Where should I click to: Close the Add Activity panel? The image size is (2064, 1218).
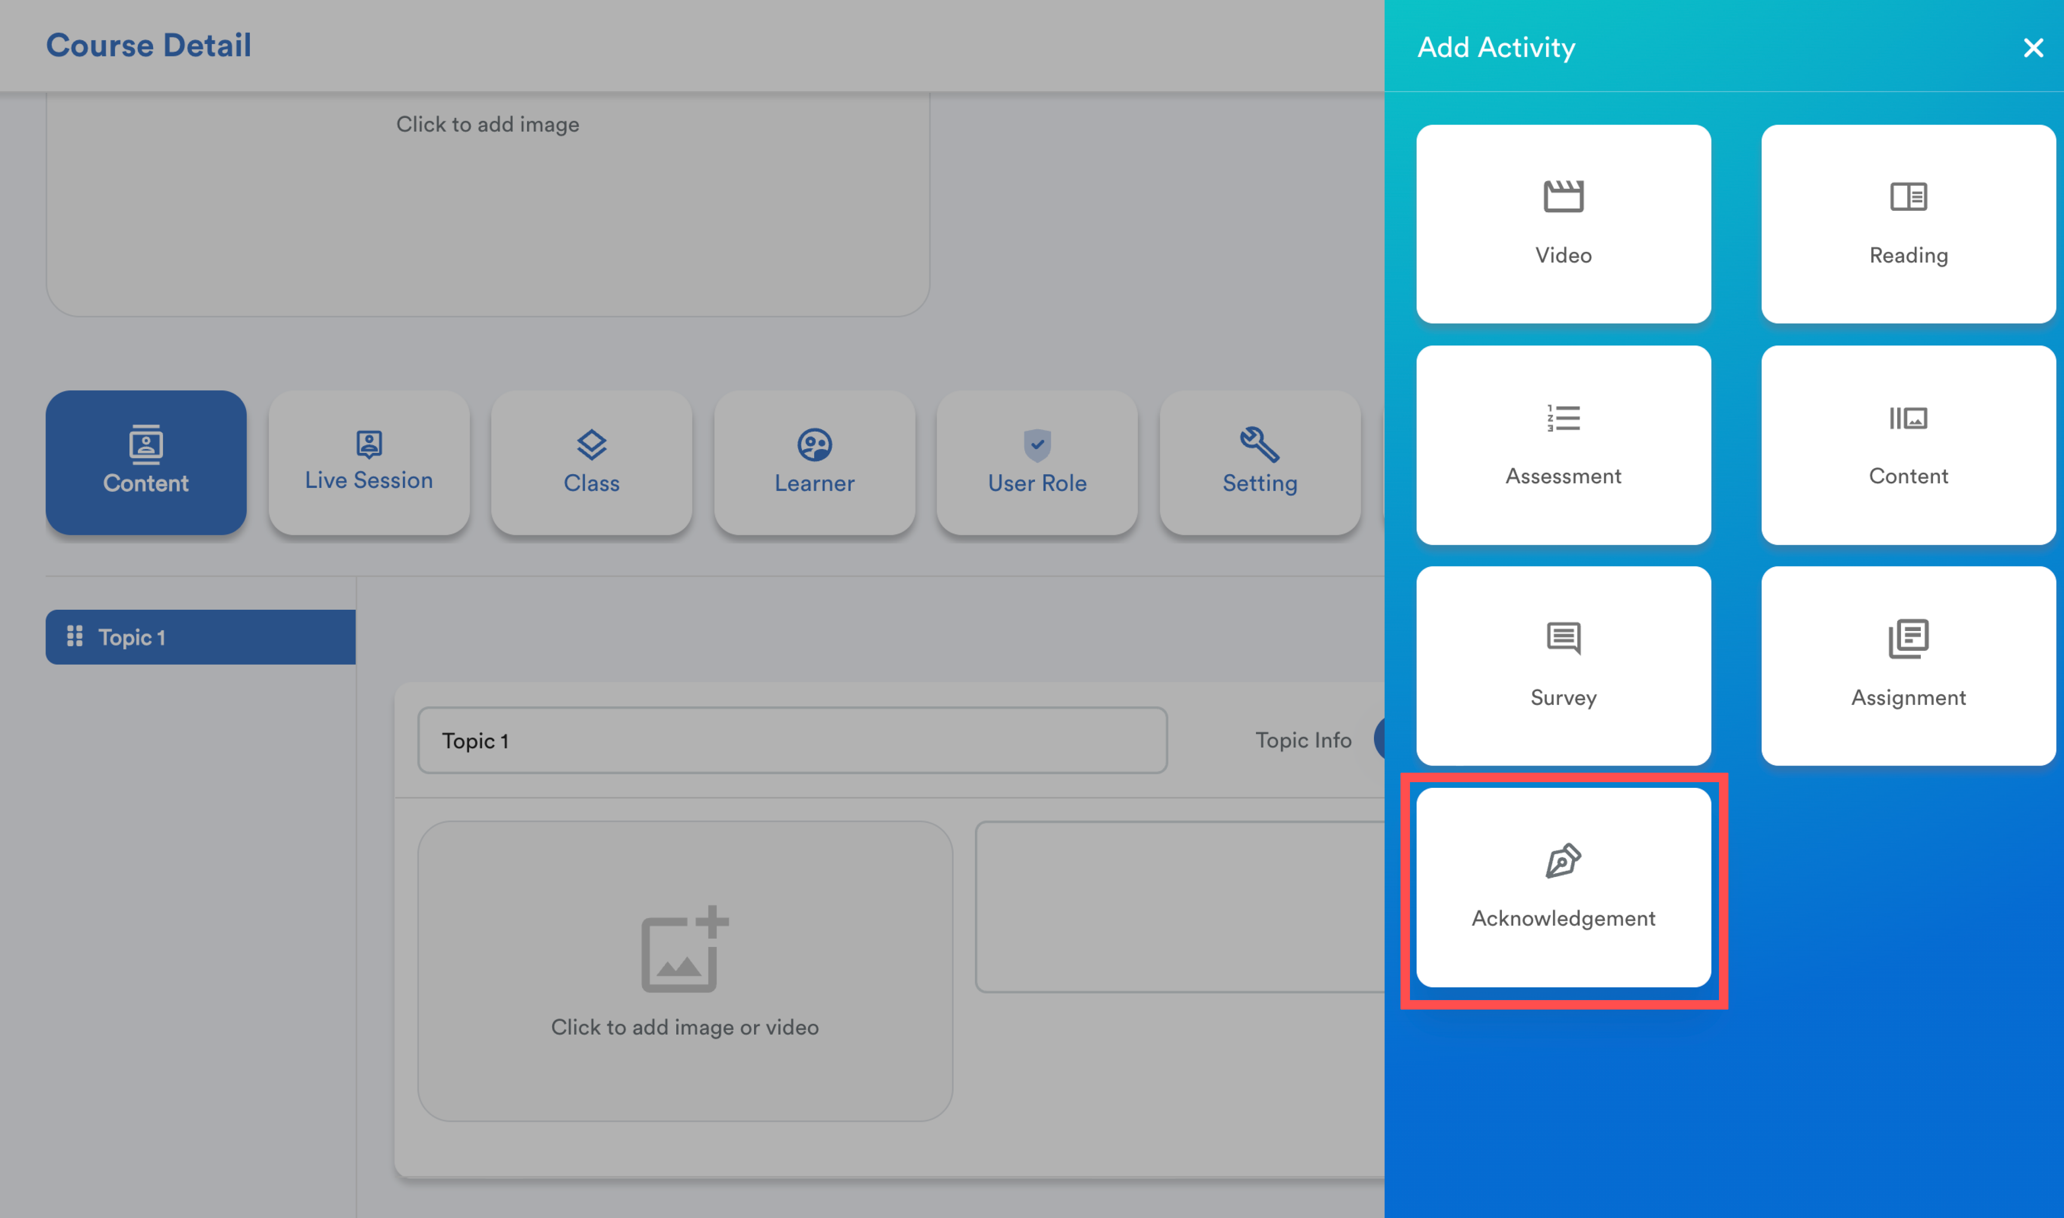click(x=2033, y=47)
